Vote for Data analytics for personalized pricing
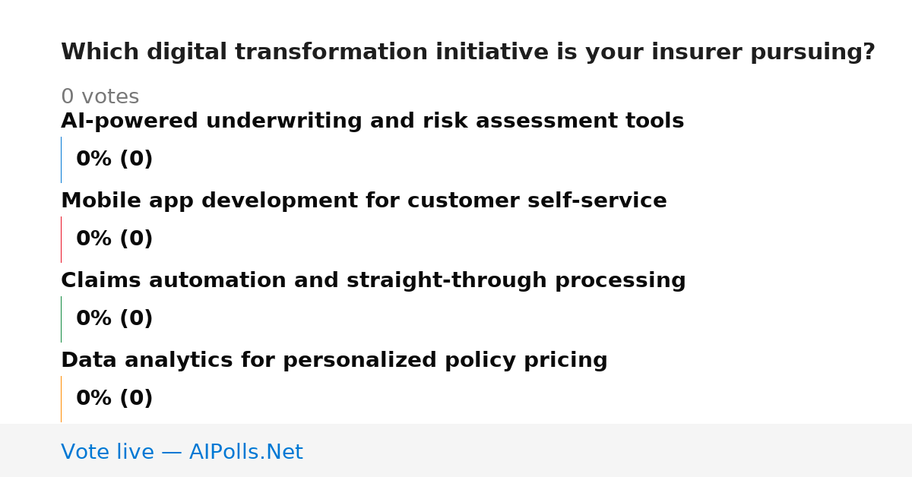Screen dimensions: 912x477 point(334,361)
